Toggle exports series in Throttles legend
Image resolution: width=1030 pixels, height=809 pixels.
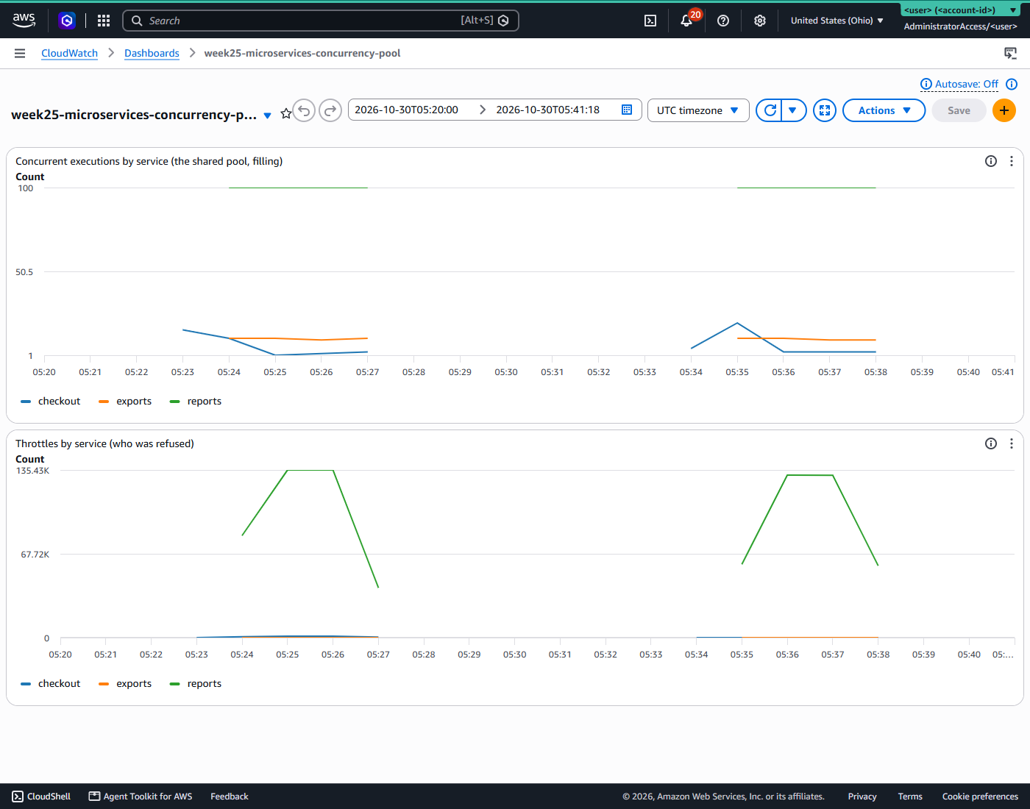(x=125, y=683)
